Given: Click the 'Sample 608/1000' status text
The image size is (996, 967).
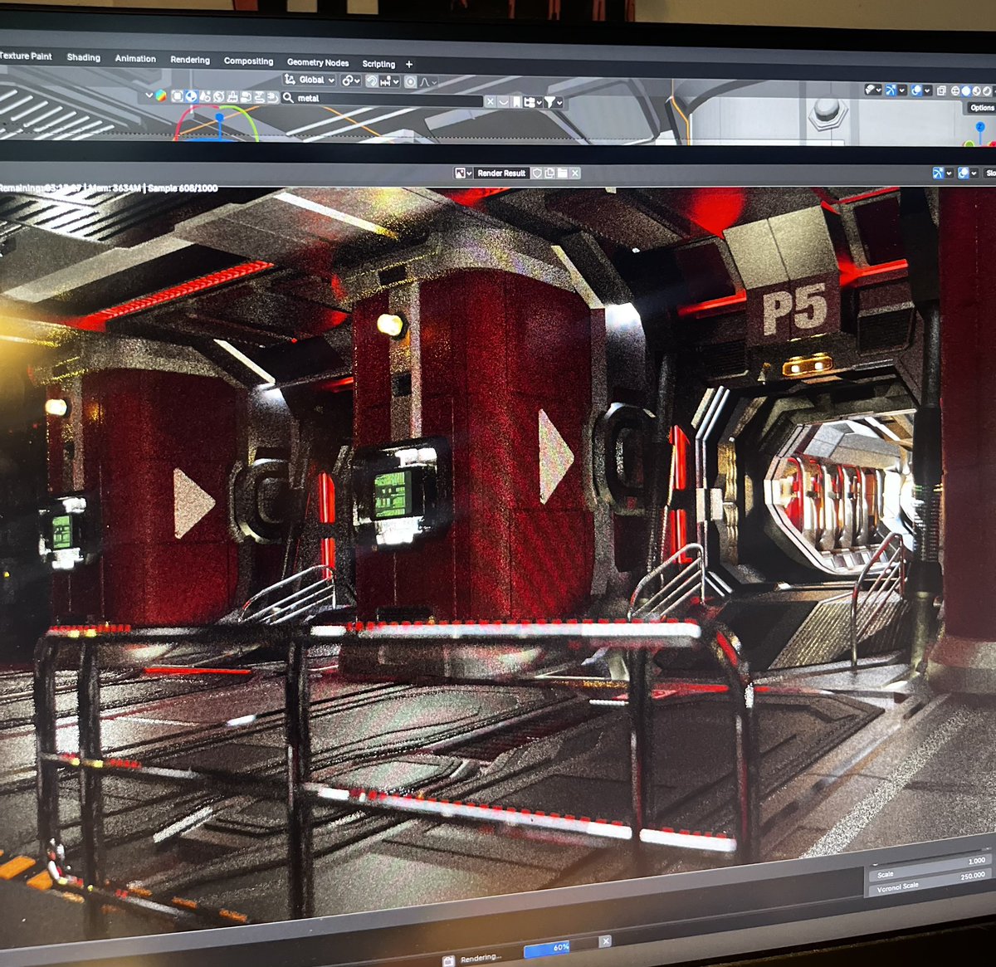Looking at the screenshot, I should coord(183,188).
